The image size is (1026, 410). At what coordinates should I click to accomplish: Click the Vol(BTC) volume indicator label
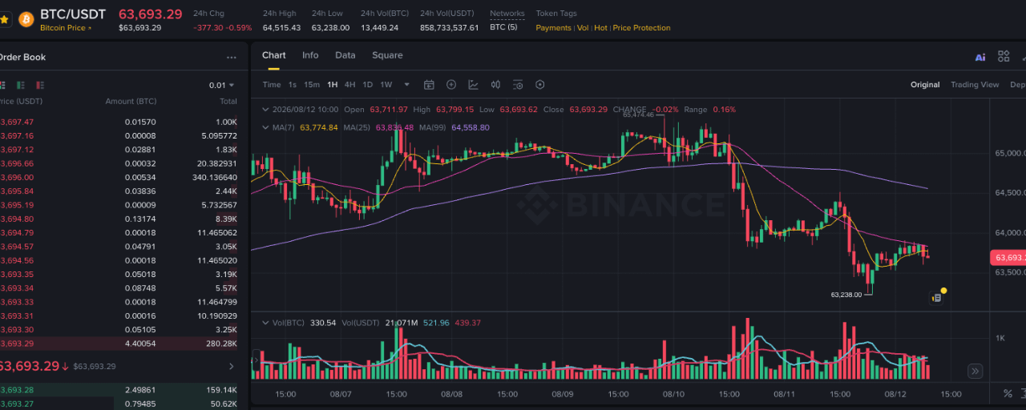point(289,323)
